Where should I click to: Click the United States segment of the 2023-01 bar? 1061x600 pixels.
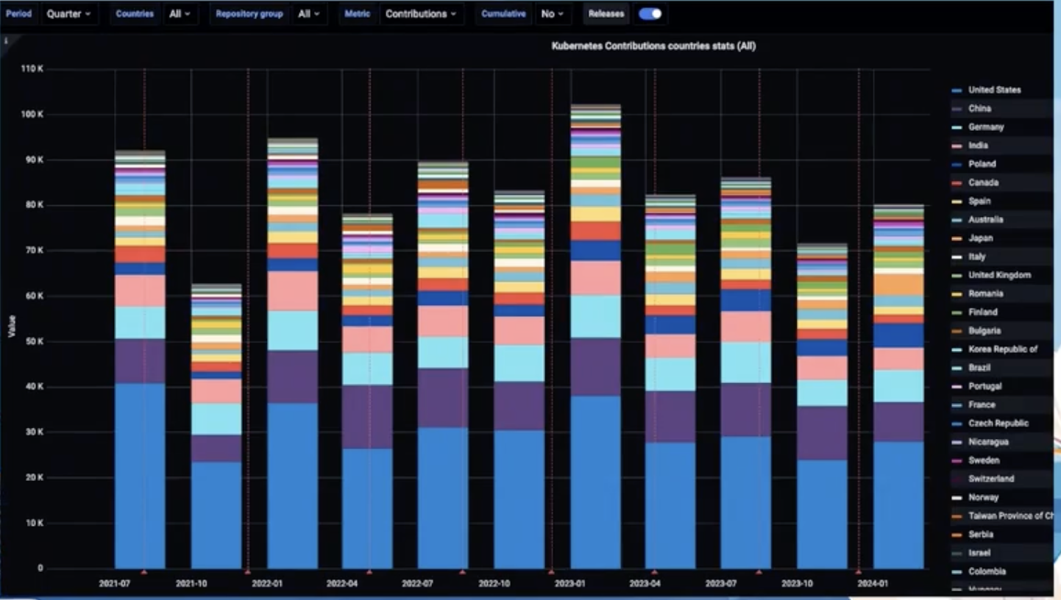pos(596,482)
